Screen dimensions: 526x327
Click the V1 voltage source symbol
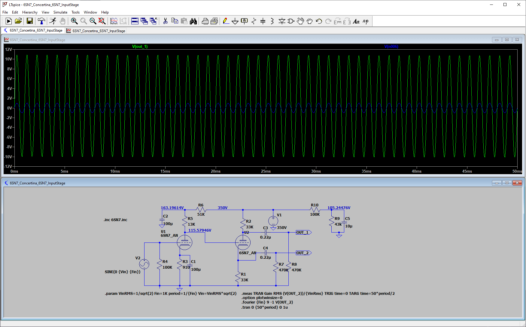click(273, 221)
